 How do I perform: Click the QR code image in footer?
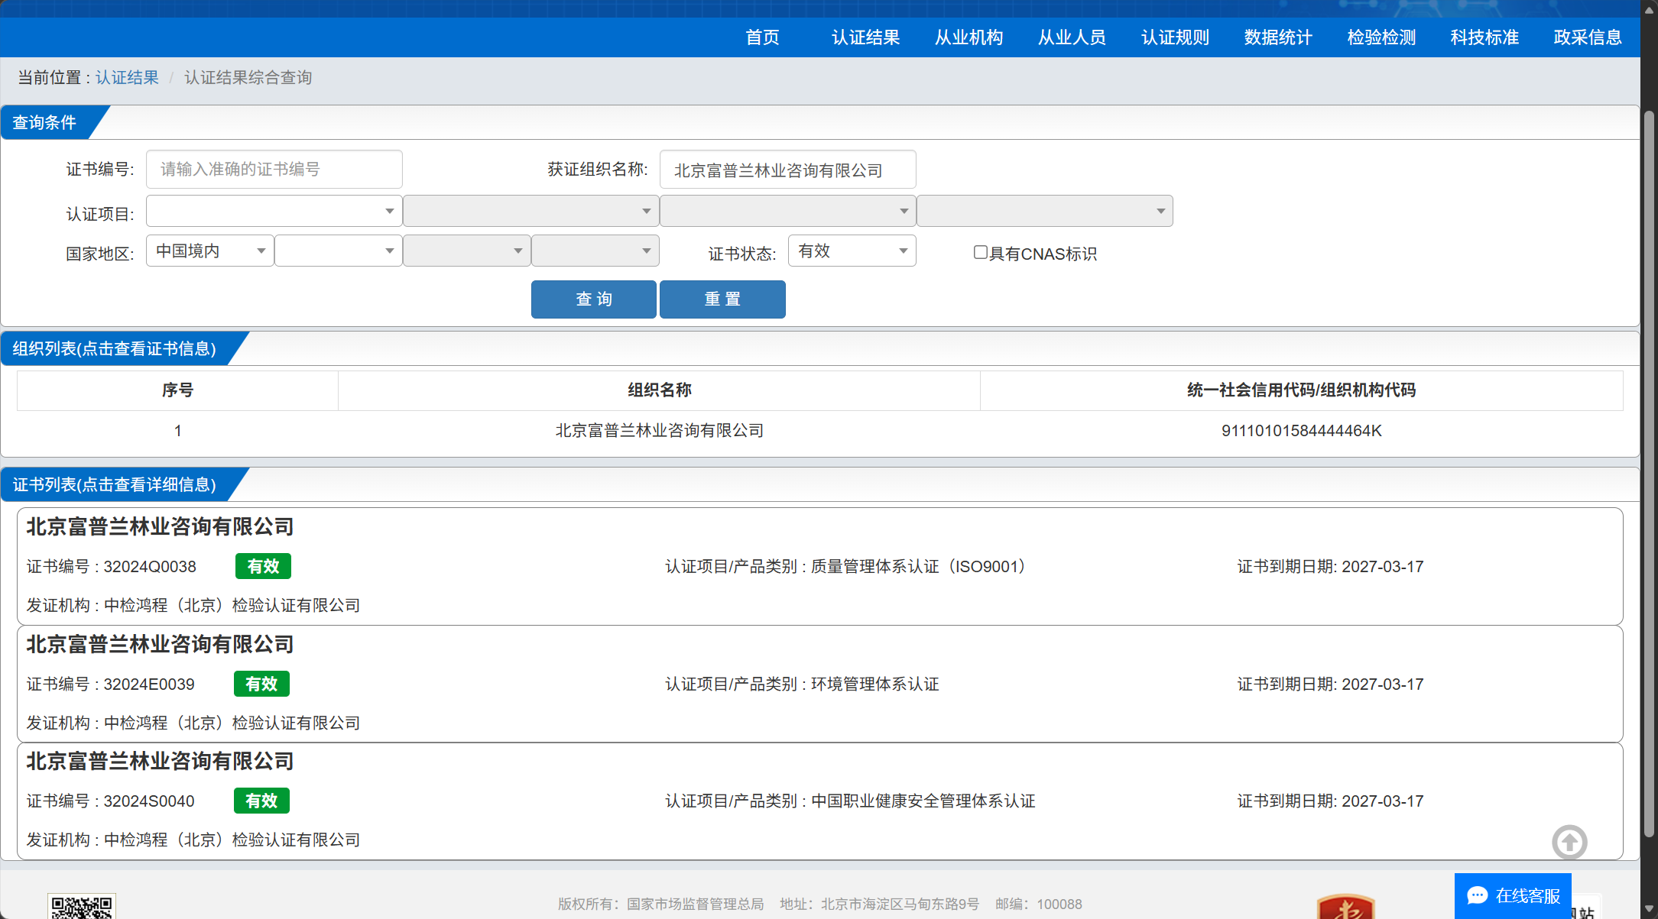(81, 907)
